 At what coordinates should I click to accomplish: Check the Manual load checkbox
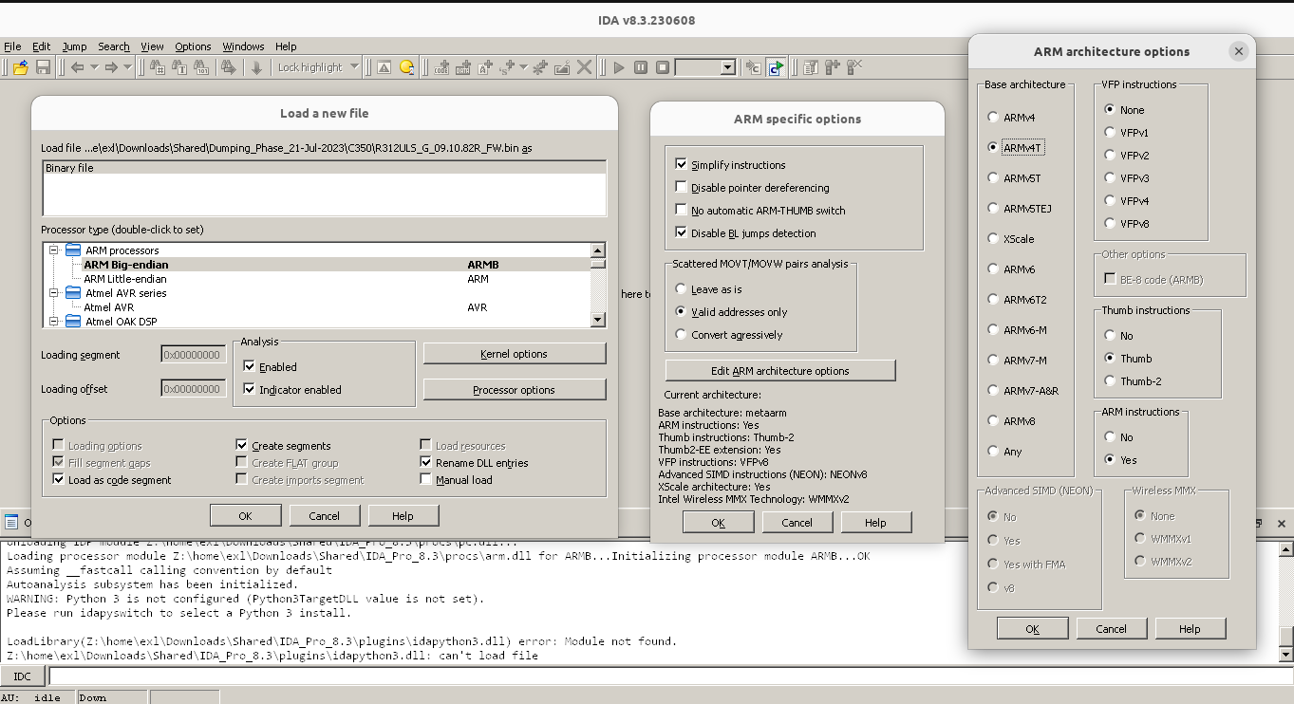pyautogui.click(x=425, y=480)
